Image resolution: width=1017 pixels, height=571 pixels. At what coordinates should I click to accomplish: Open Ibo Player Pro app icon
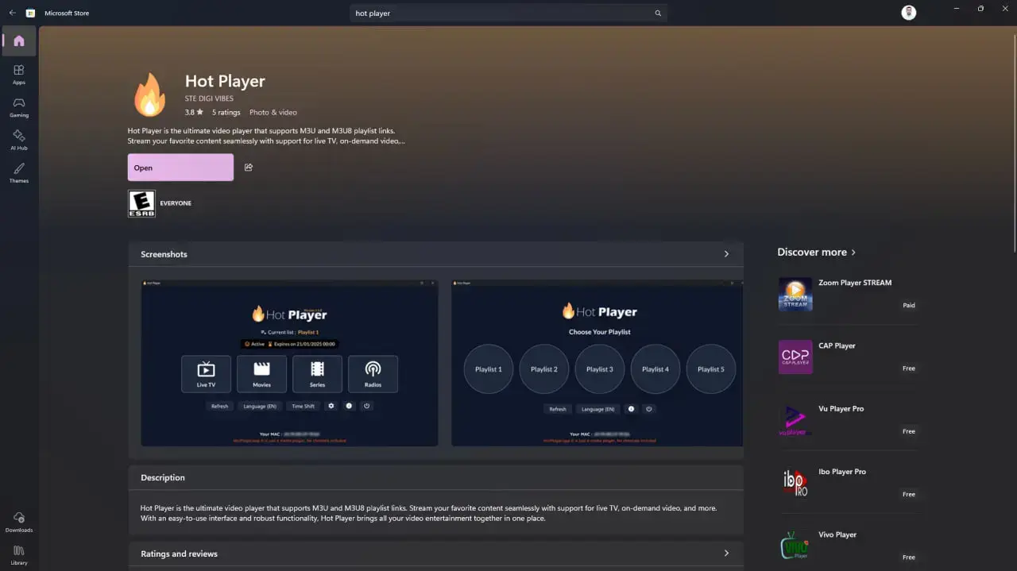point(795,482)
